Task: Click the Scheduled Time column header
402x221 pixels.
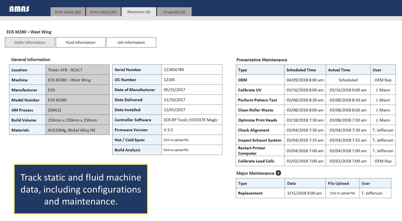Action: coord(301,70)
